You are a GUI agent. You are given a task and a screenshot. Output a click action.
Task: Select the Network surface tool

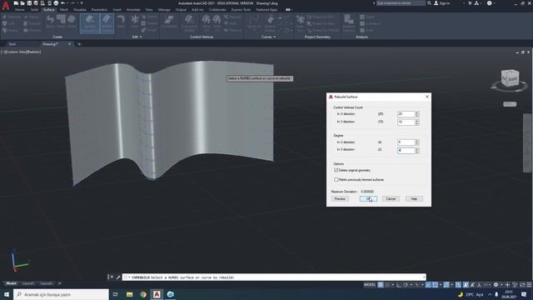pyautogui.click(x=12, y=17)
